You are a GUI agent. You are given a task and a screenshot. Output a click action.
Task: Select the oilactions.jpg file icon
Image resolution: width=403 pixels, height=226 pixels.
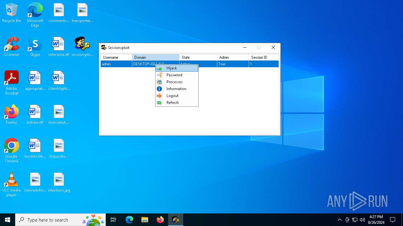point(59,182)
